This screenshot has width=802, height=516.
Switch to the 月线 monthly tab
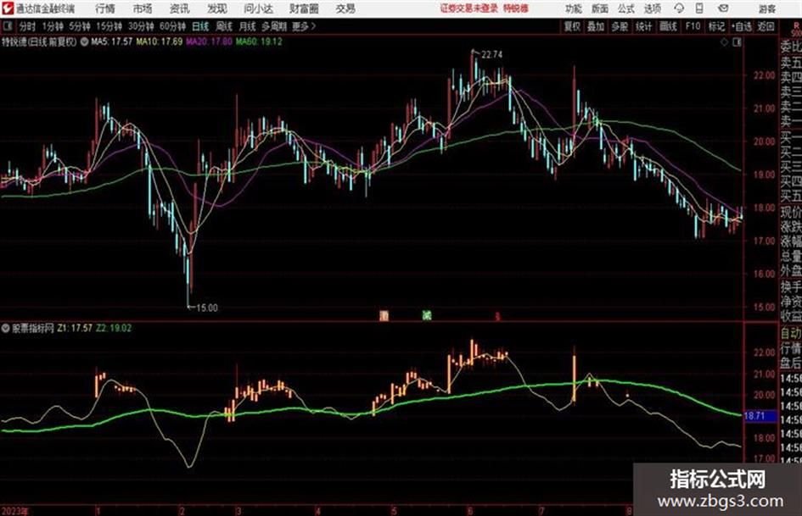pos(248,26)
